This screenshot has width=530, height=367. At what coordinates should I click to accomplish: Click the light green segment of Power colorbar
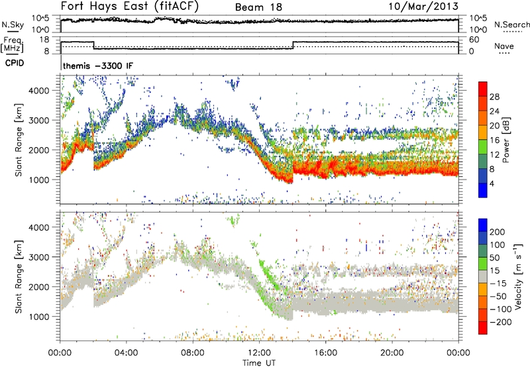[483, 147]
